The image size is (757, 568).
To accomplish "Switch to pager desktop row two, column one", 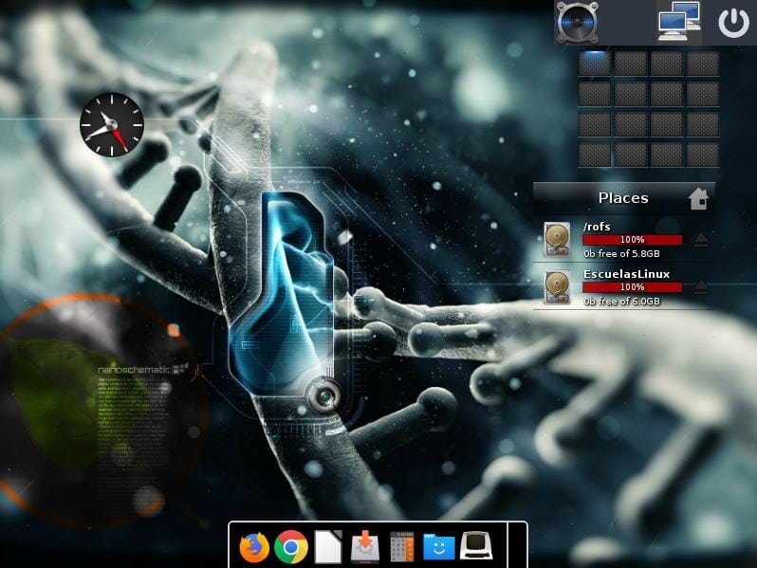I will click(x=594, y=94).
